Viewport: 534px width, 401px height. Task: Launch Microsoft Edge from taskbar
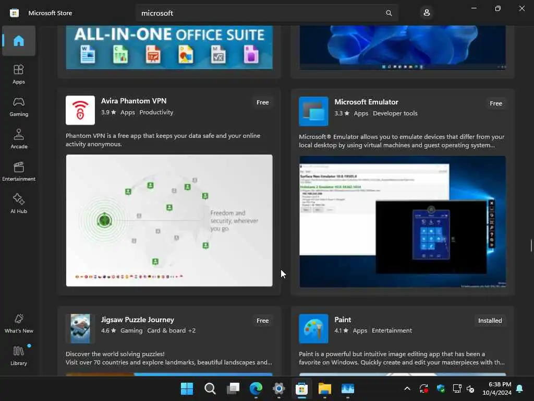pyautogui.click(x=256, y=388)
